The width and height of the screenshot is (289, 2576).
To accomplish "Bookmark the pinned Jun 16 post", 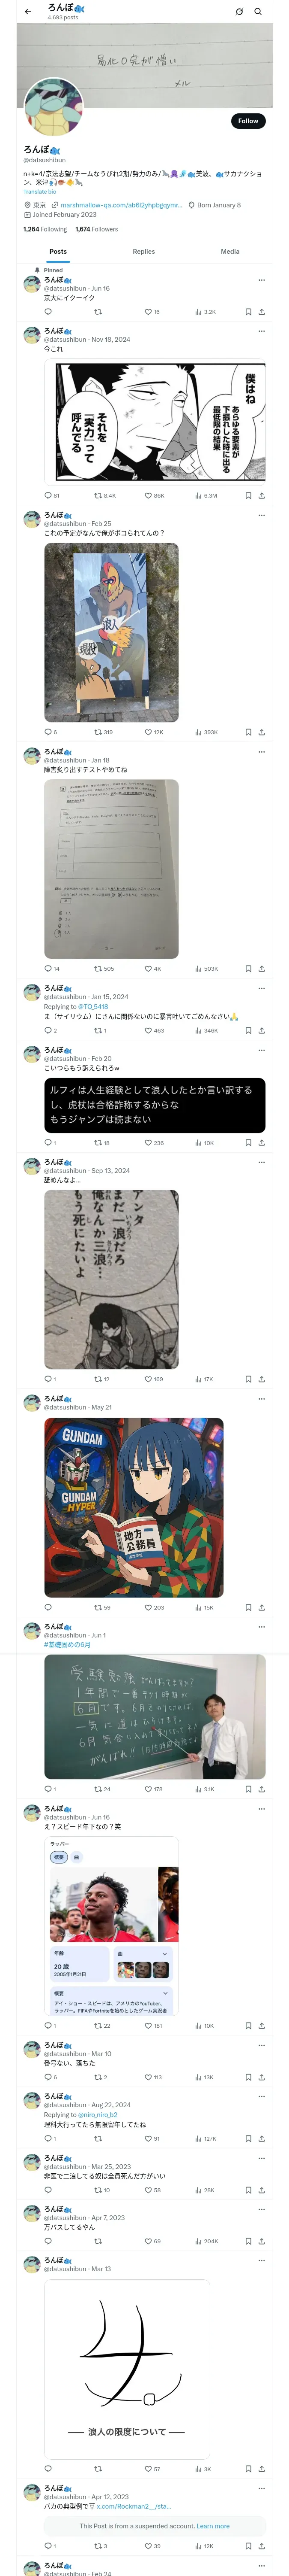I will pos(248,312).
